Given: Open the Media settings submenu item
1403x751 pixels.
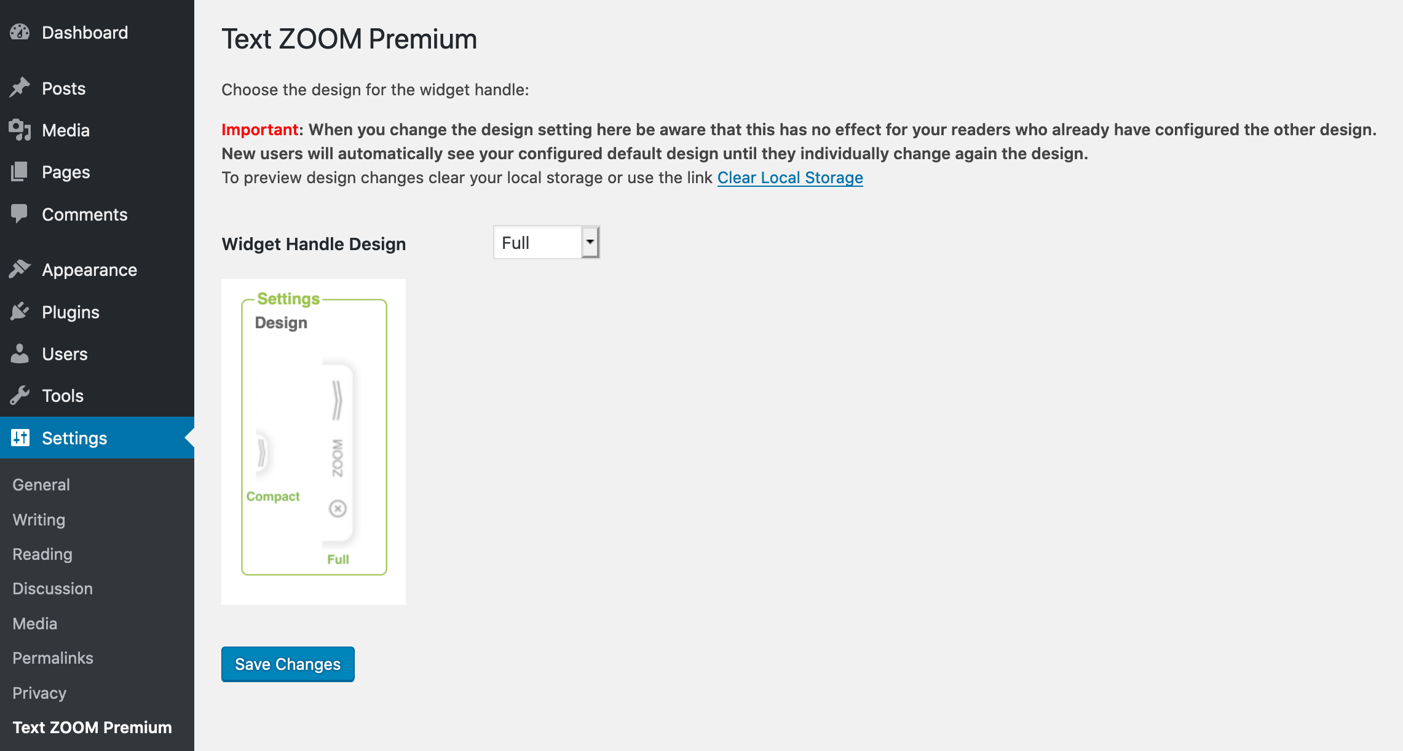Looking at the screenshot, I should point(35,623).
